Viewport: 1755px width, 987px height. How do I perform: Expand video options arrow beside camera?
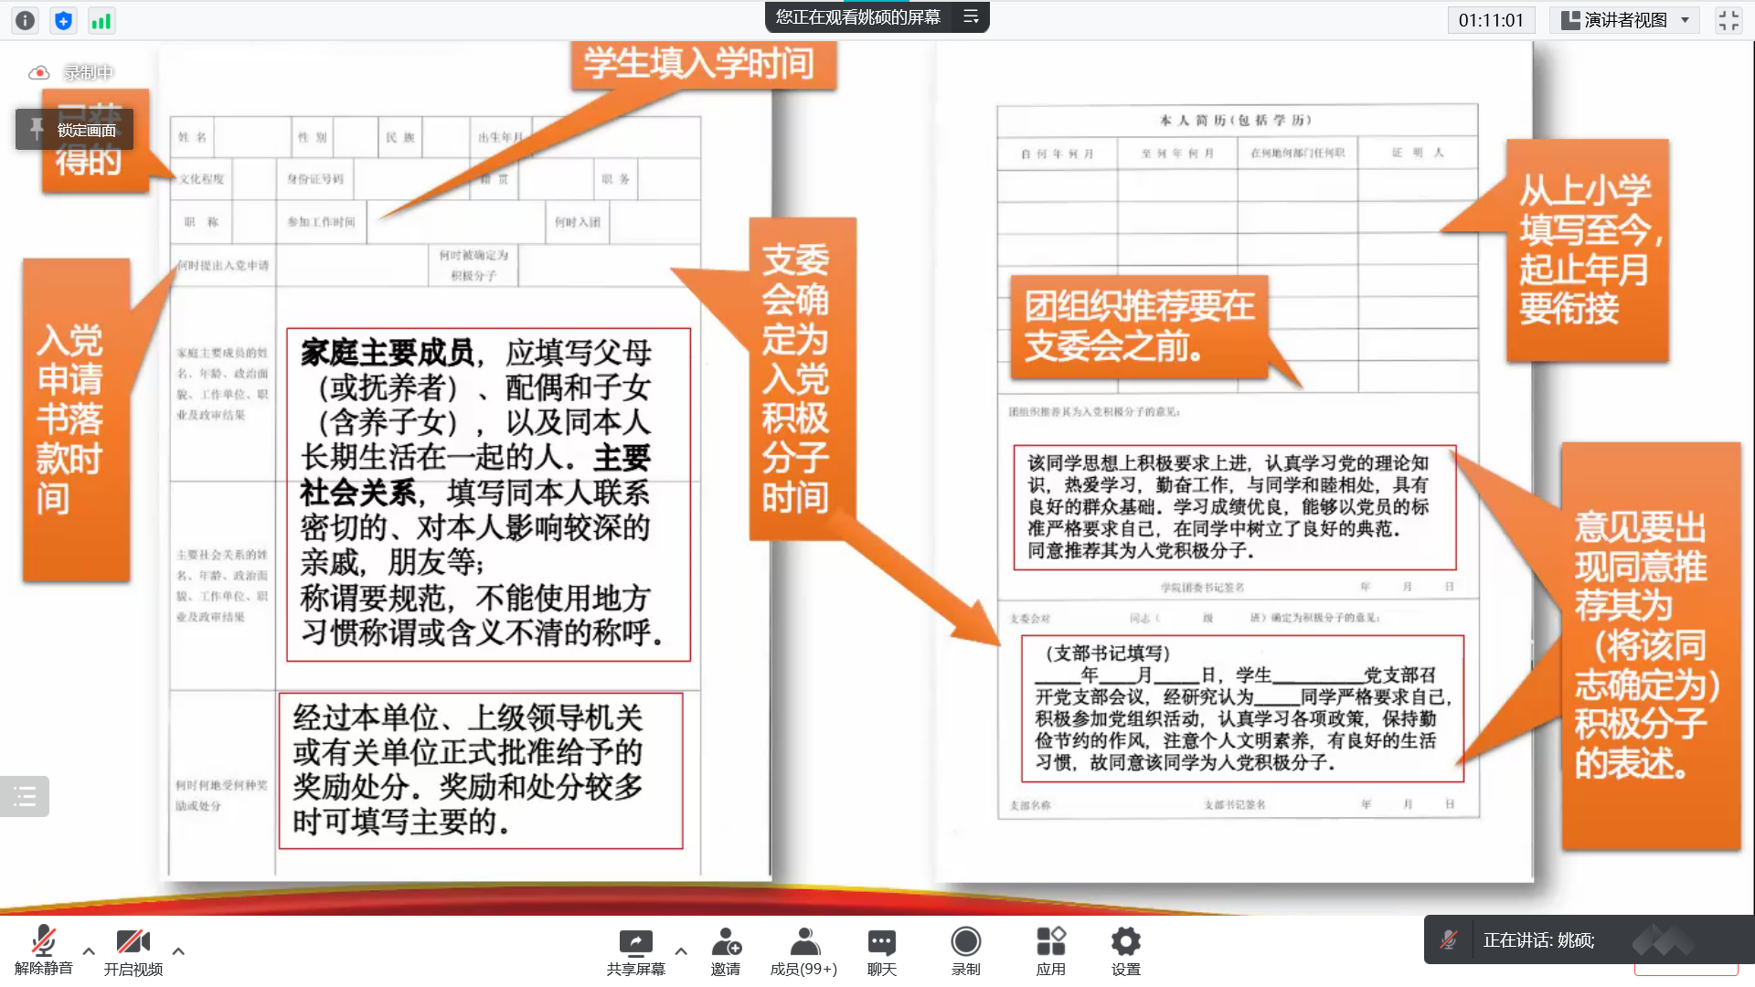point(178,951)
